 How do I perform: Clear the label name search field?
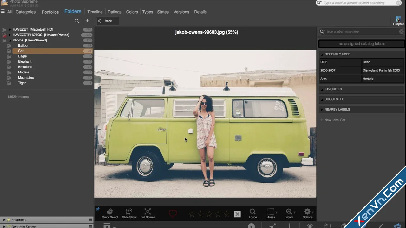click(401, 32)
